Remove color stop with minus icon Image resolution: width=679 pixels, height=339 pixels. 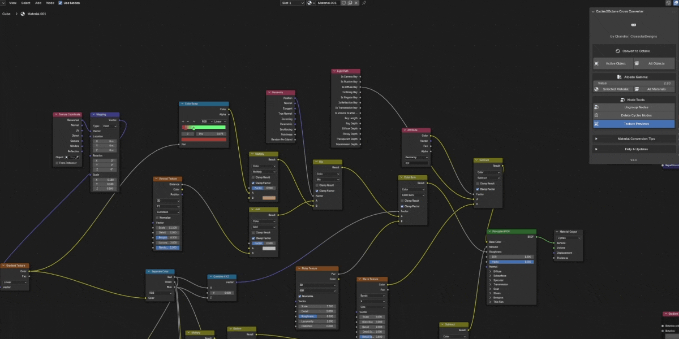[x=188, y=121]
